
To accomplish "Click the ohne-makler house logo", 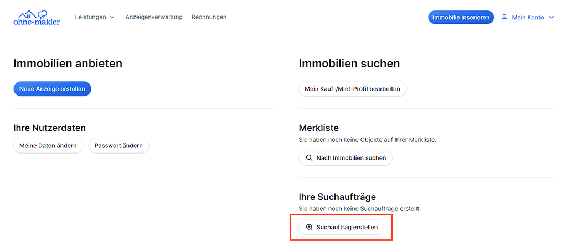I will coord(37,18).
